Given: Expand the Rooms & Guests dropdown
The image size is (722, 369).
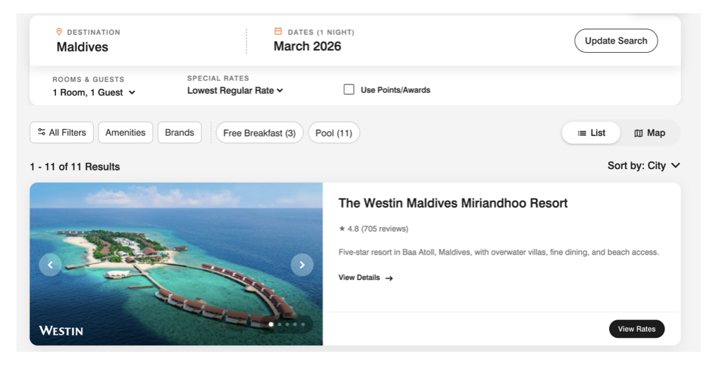Looking at the screenshot, I should [x=94, y=92].
